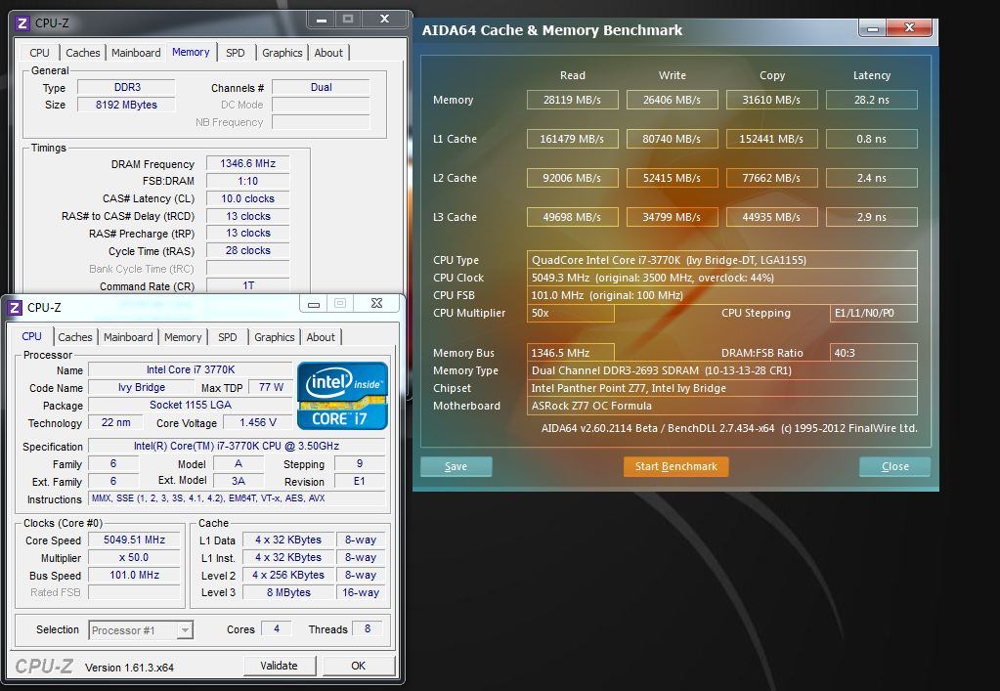Click Cycle Time tRAS value 28 clocks
The image size is (1000, 691).
248,251
